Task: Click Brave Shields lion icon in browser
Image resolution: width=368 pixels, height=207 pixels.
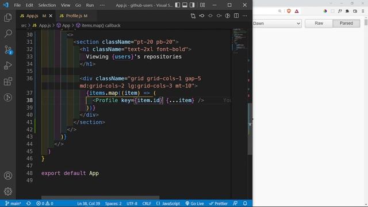Action: (x=289, y=11)
